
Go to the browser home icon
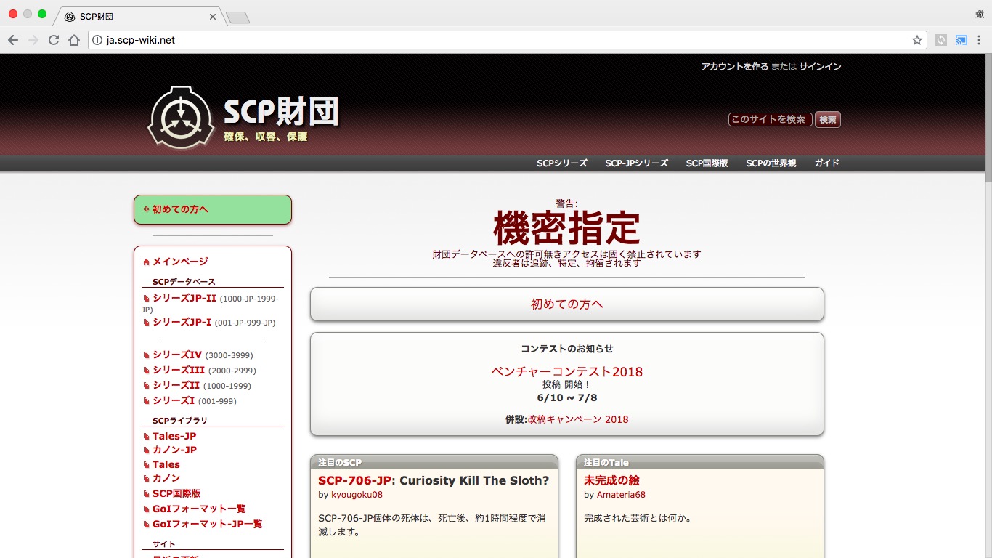click(74, 40)
